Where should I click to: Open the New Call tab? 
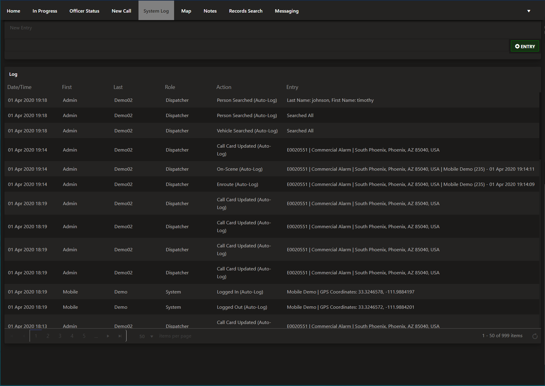point(121,11)
